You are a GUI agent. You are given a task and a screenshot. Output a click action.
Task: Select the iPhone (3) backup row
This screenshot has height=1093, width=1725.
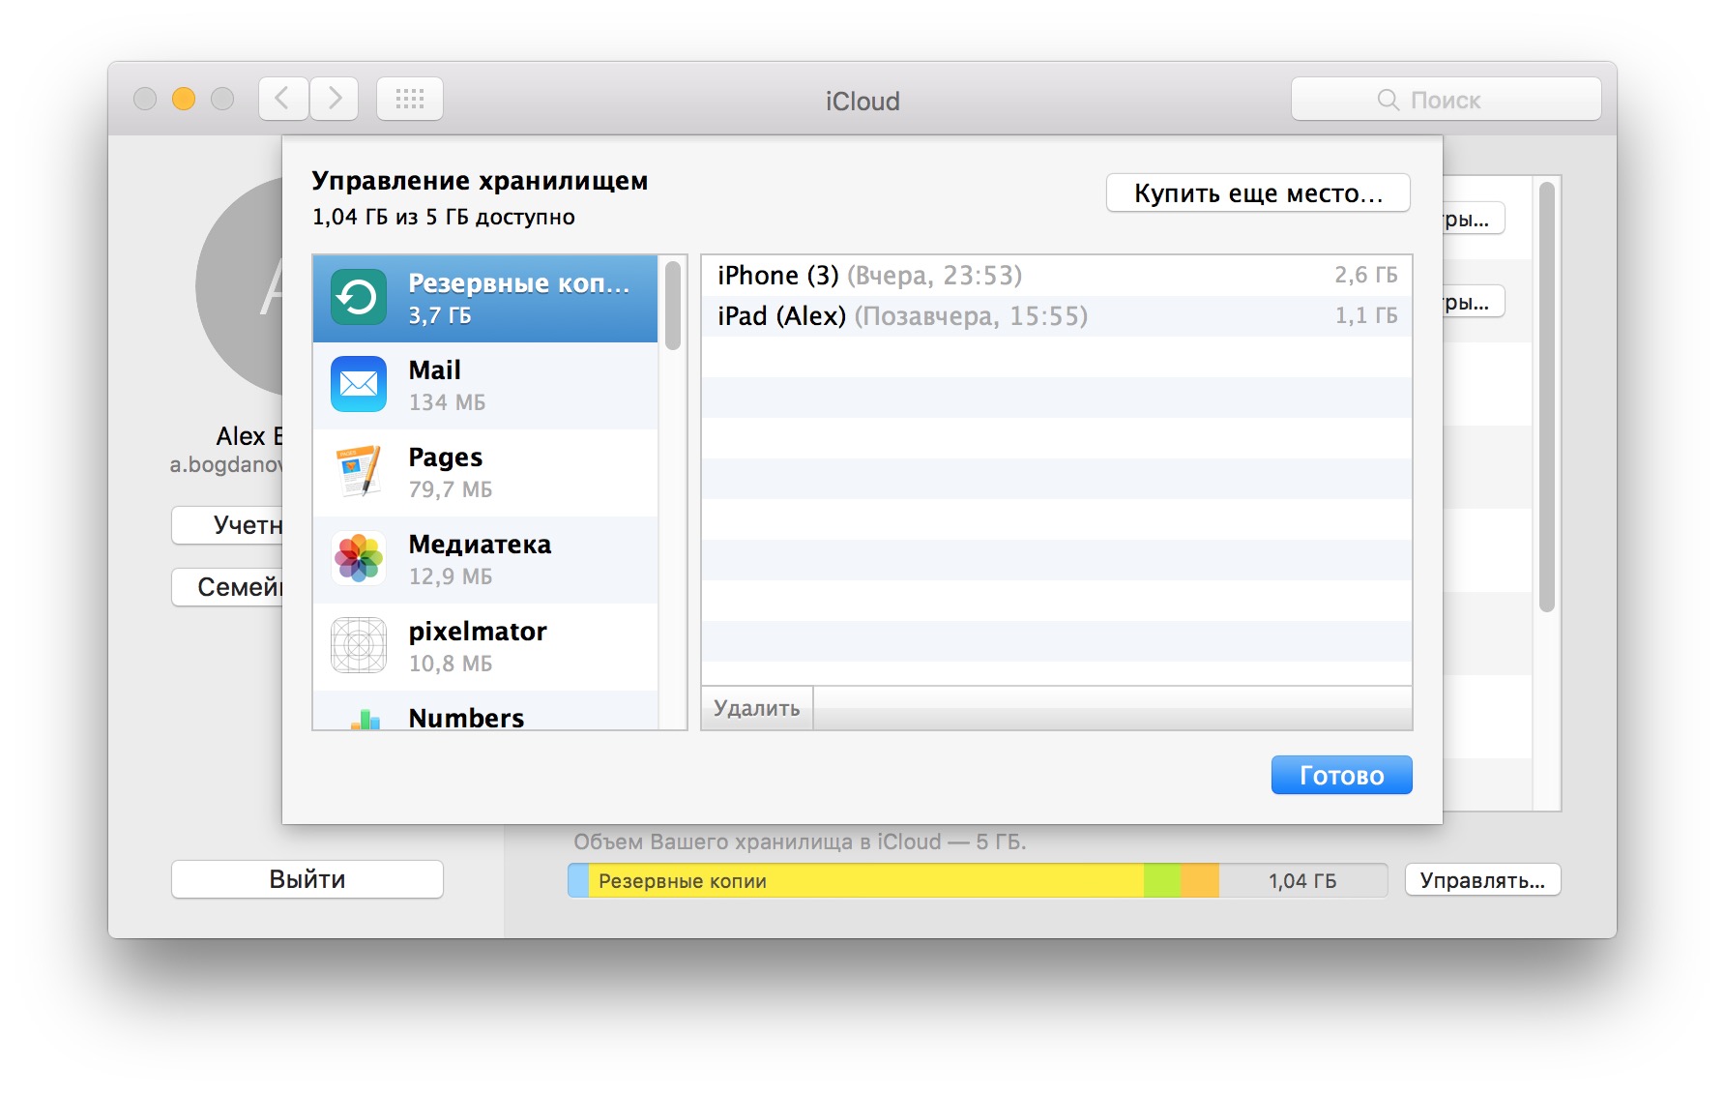pyautogui.click(x=1056, y=276)
